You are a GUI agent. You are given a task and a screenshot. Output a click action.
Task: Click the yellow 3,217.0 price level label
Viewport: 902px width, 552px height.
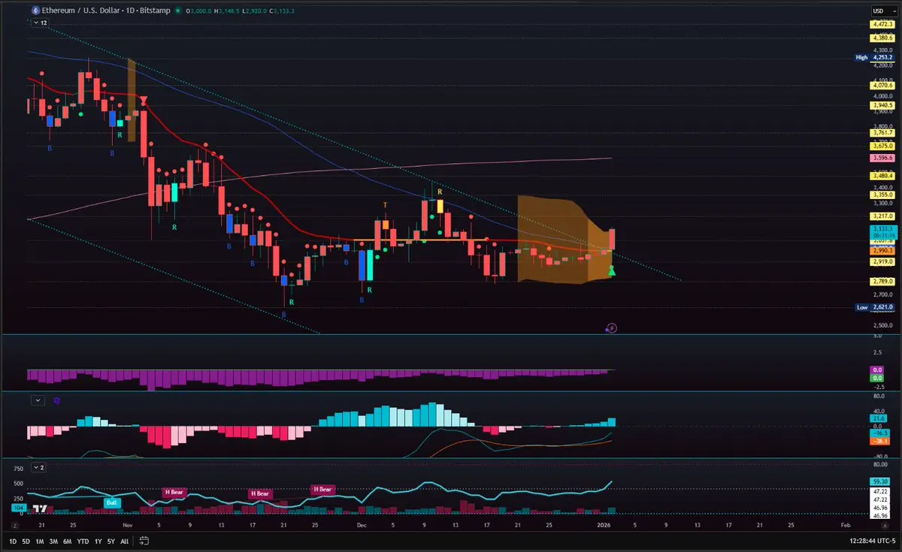coord(882,216)
